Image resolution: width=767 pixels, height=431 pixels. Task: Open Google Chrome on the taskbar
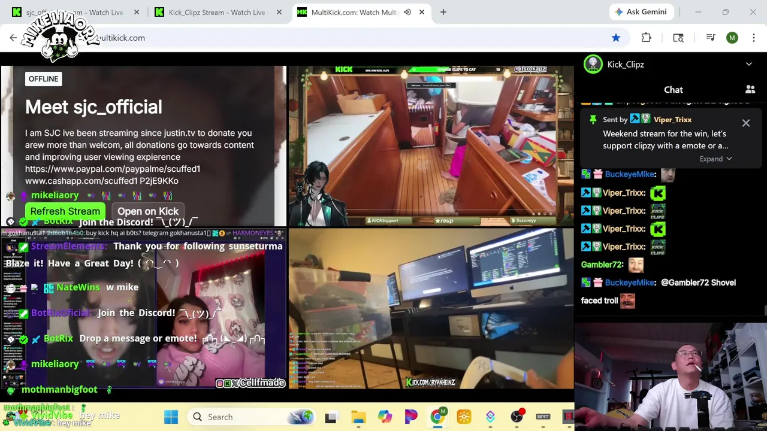click(x=437, y=417)
